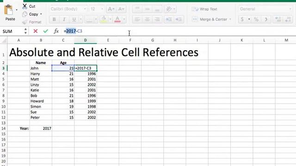Click the cell containing Linzy
Viewport: 296px width, 166px height.
pyautogui.click(x=41, y=85)
